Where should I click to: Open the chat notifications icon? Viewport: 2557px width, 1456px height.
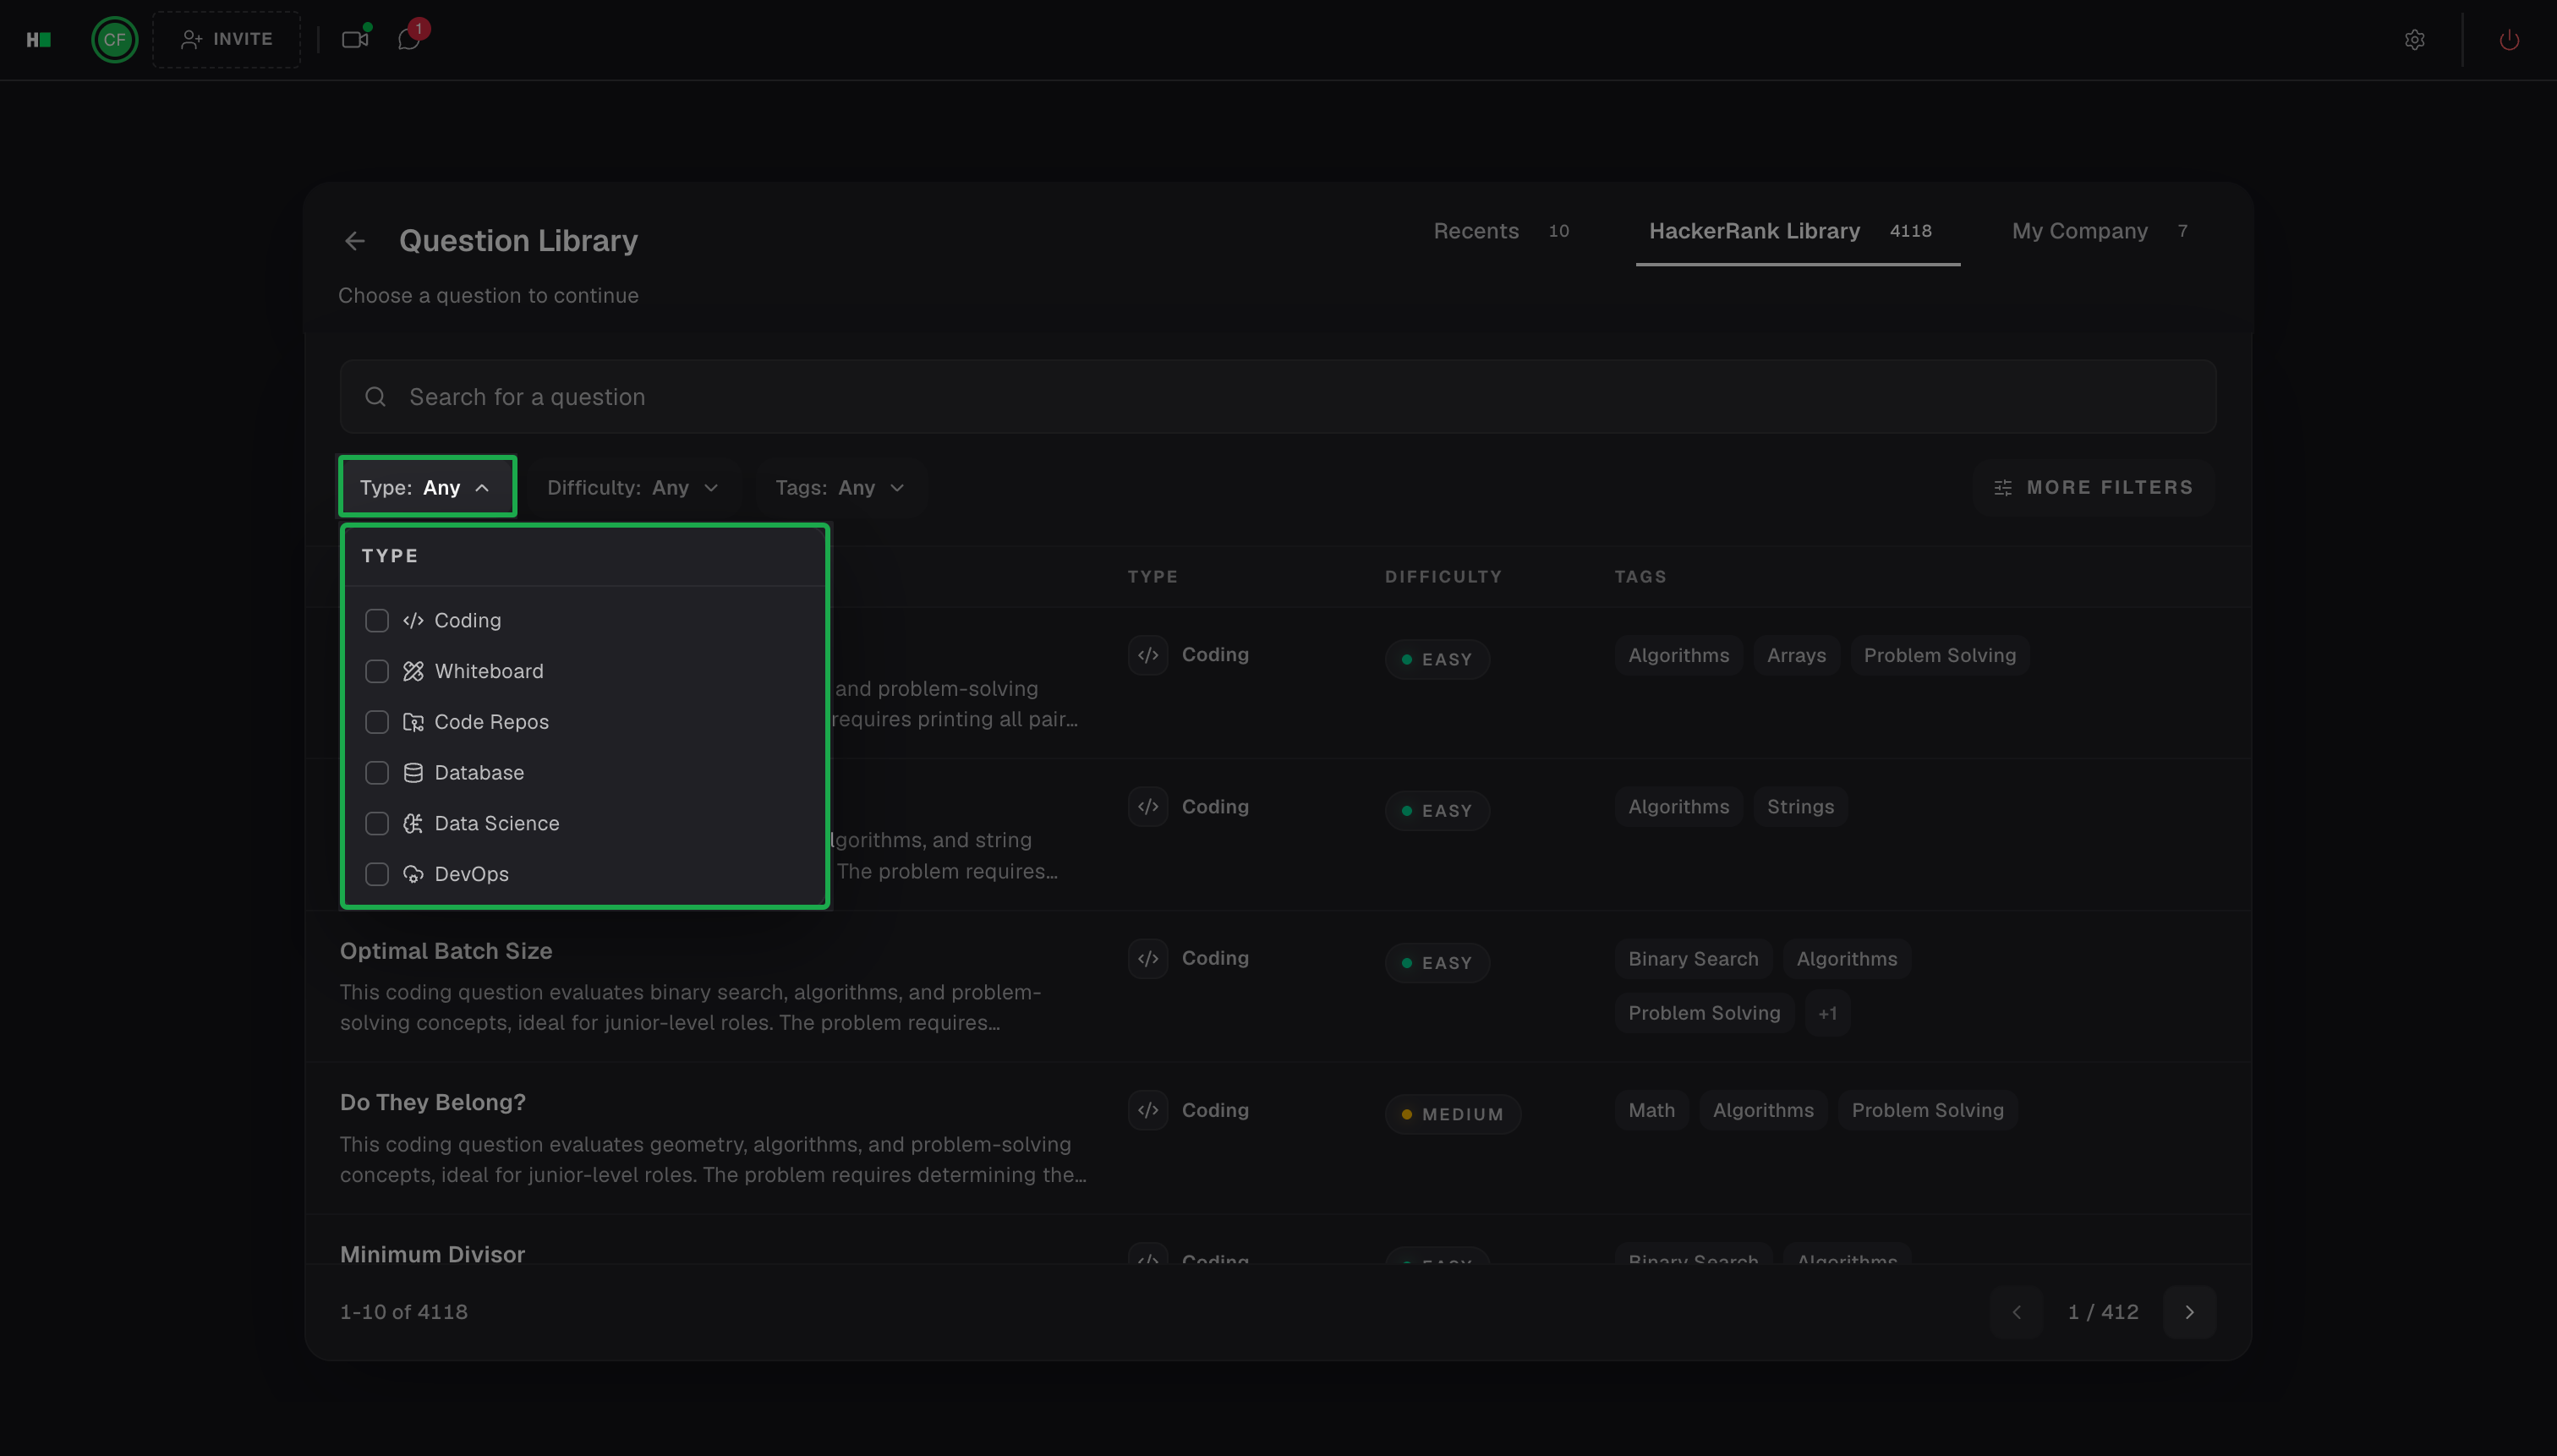click(409, 39)
